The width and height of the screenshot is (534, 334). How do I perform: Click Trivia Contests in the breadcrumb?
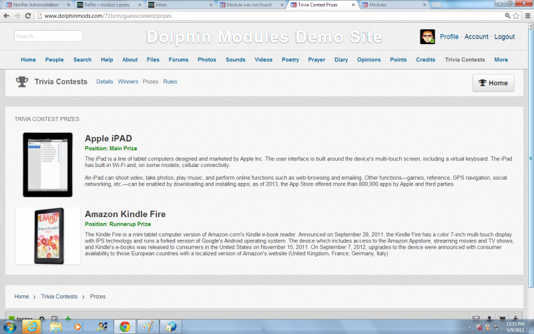59,297
